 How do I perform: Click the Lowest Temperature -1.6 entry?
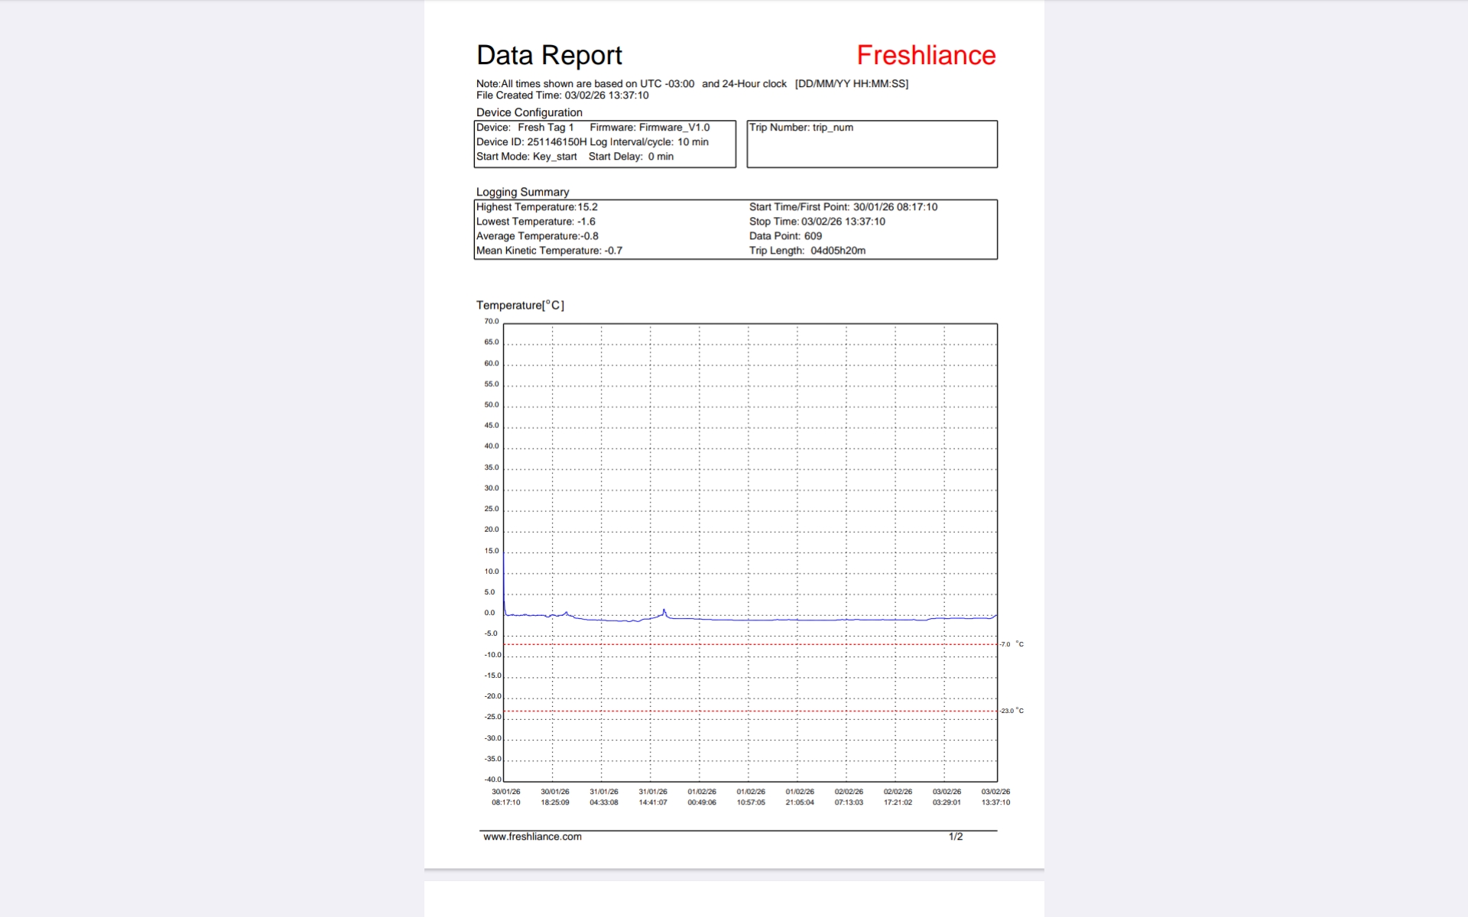tap(535, 222)
